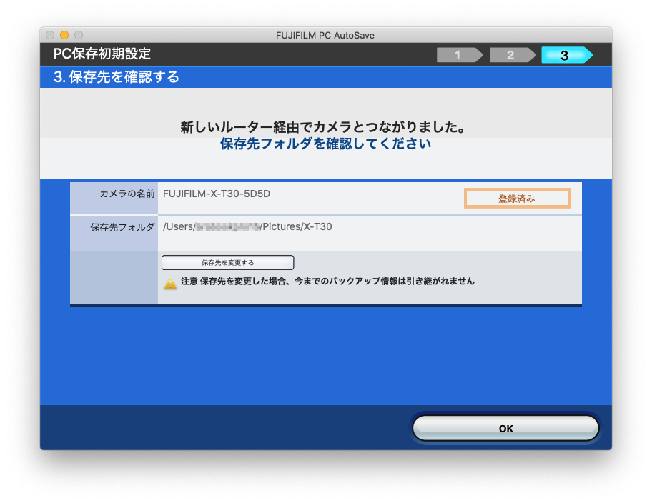Screen dimensions: 652x503
Task: Click the 新しいルーター経由でカメラとつながりました message
Action: pos(322,127)
